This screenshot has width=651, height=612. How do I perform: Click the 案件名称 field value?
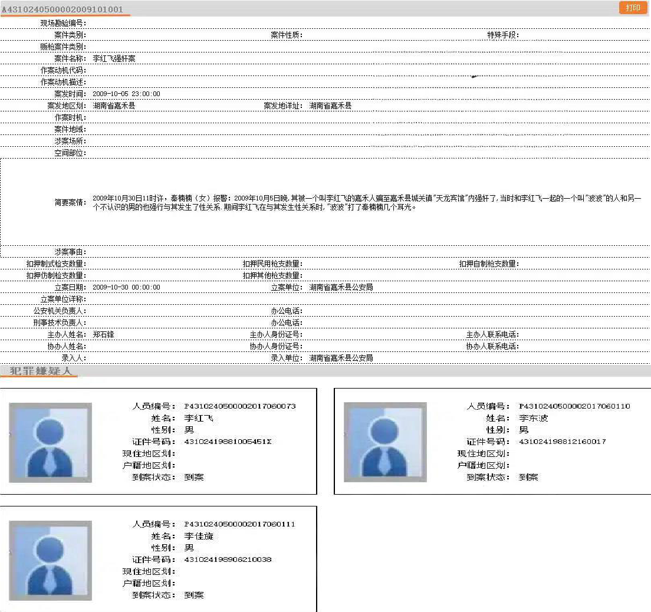[x=114, y=59]
